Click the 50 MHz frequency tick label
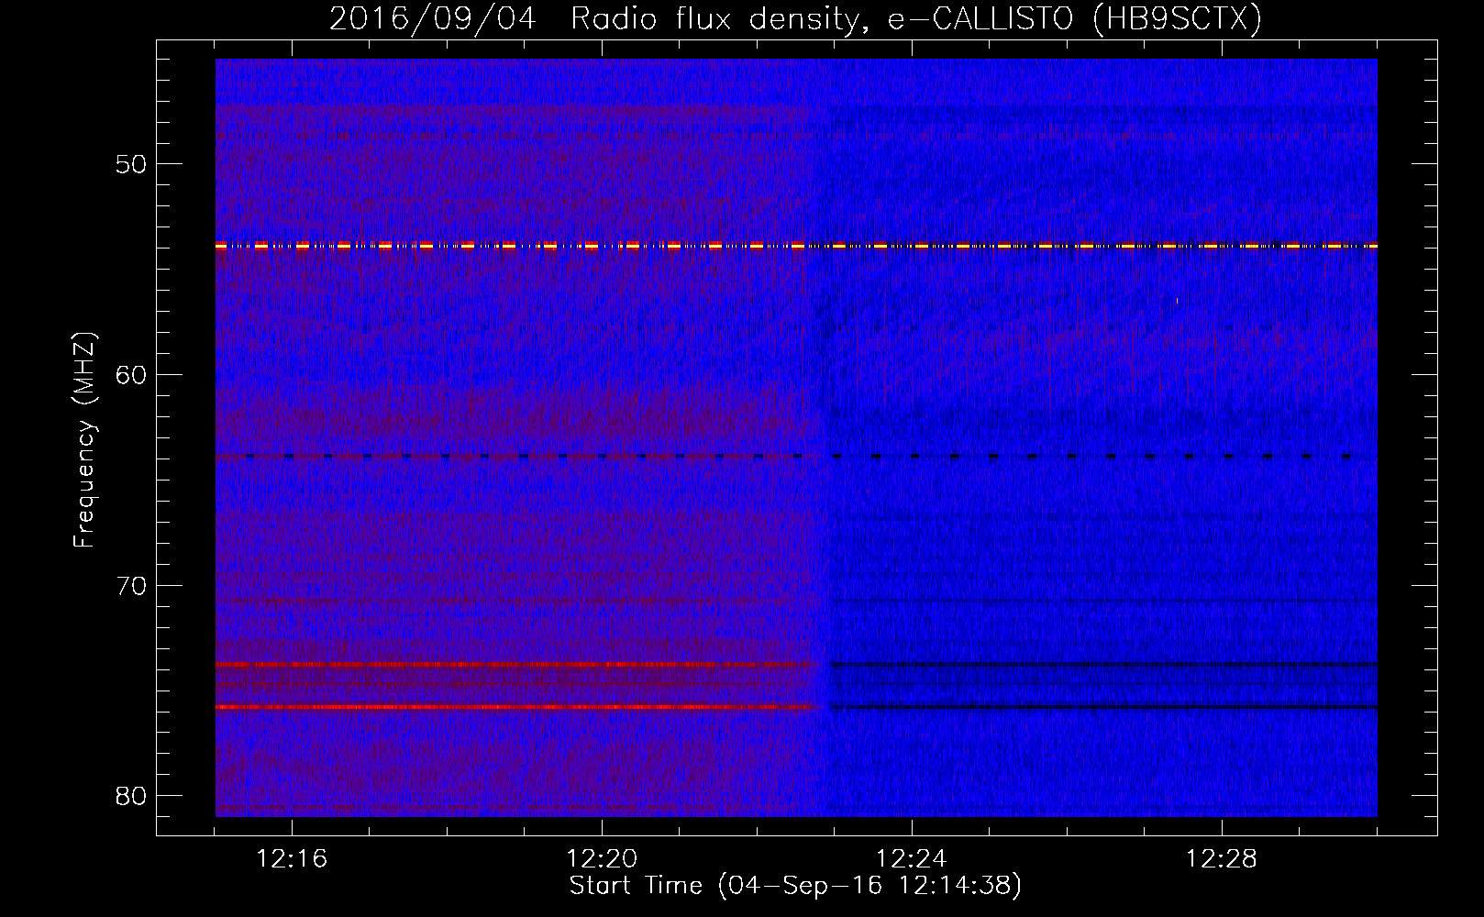 (x=130, y=164)
